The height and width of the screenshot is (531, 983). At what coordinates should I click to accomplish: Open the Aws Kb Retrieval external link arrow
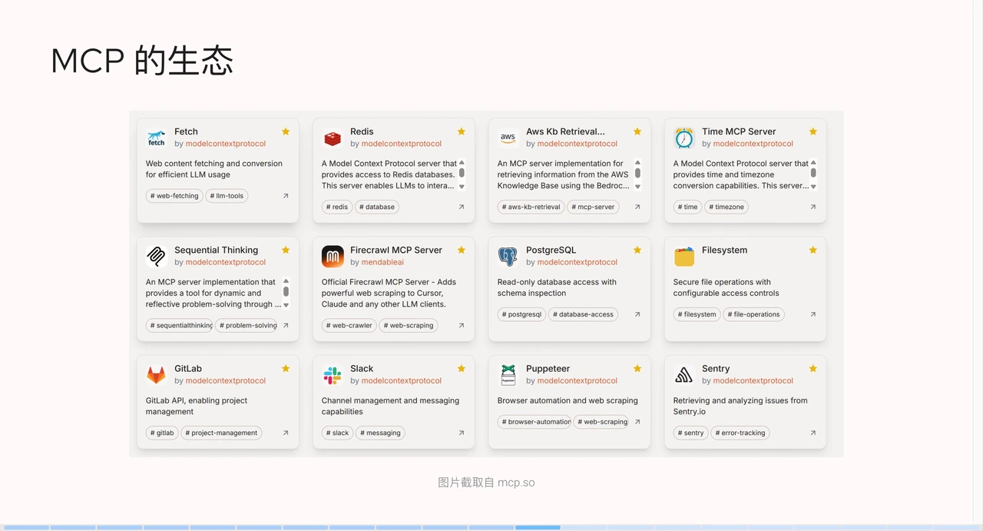(637, 207)
